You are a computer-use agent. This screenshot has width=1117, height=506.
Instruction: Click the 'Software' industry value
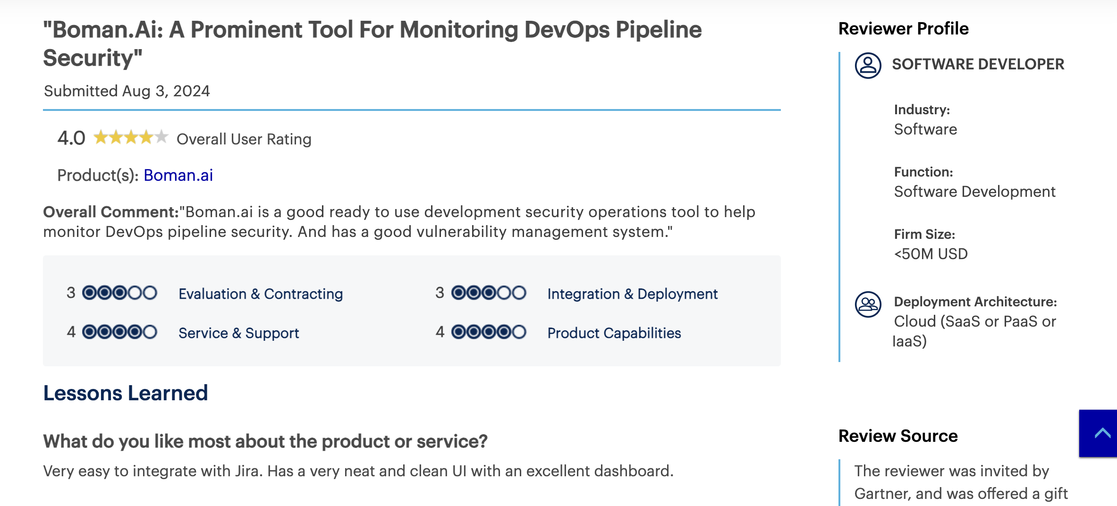tap(925, 129)
